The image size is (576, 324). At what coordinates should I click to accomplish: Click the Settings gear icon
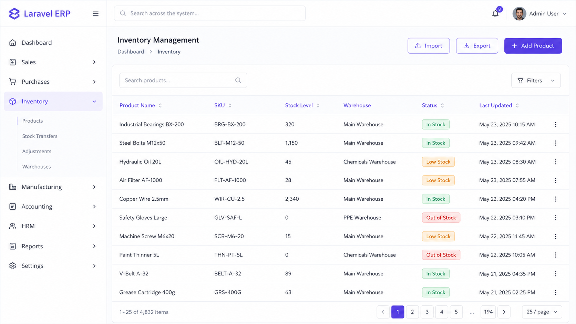tap(13, 265)
